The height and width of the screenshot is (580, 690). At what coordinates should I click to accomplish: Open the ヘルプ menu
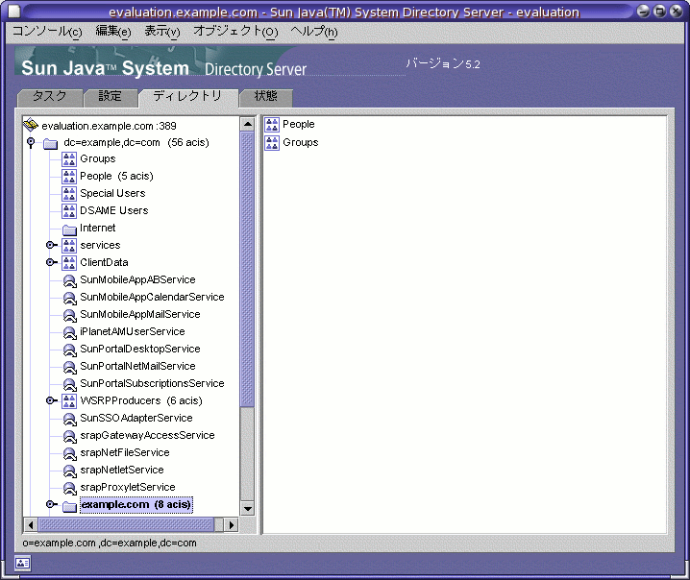point(314,32)
